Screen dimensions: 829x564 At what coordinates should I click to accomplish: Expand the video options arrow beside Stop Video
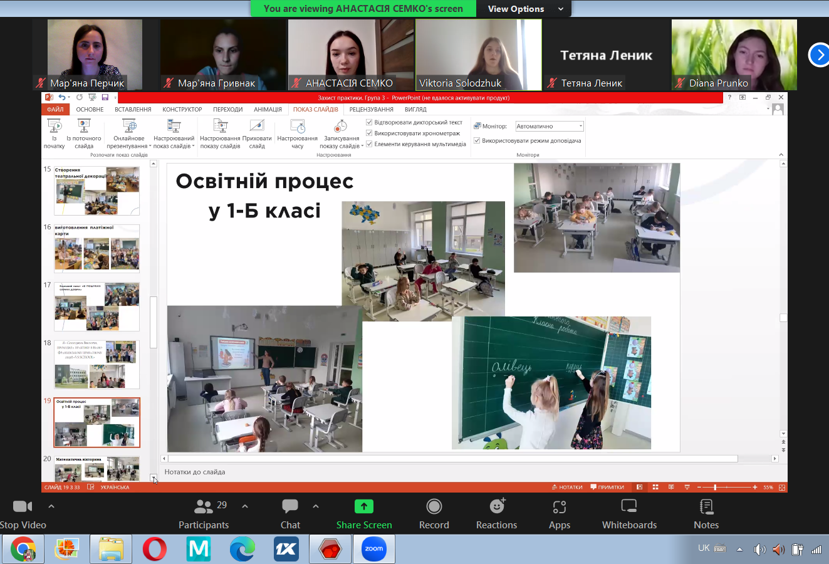point(51,506)
